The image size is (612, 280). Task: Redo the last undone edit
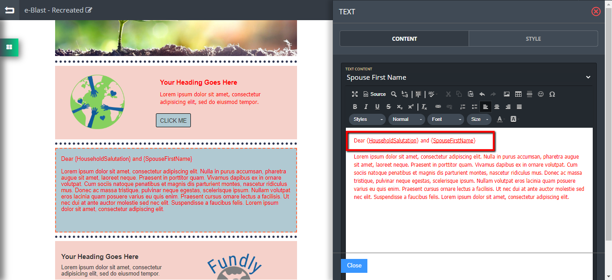click(493, 94)
